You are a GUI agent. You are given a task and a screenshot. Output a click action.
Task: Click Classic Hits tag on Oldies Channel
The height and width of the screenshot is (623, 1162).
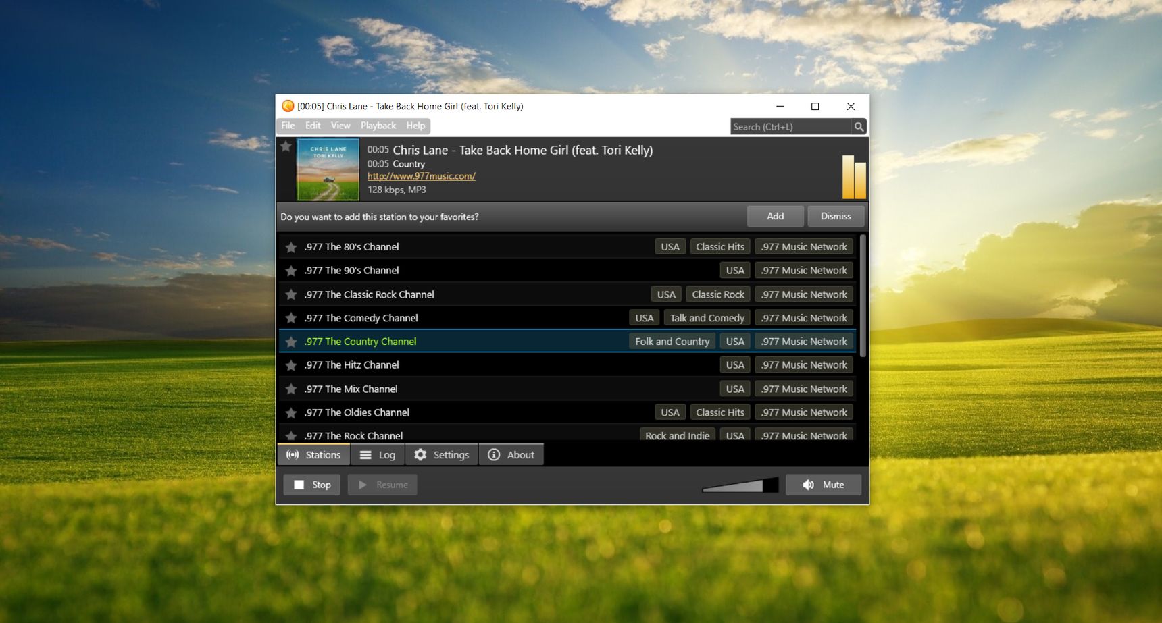tap(720, 412)
